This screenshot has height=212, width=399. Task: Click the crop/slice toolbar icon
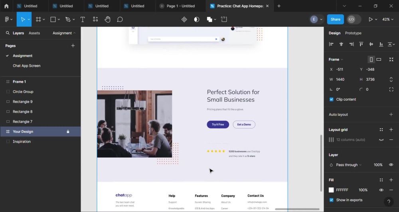click(x=224, y=19)
